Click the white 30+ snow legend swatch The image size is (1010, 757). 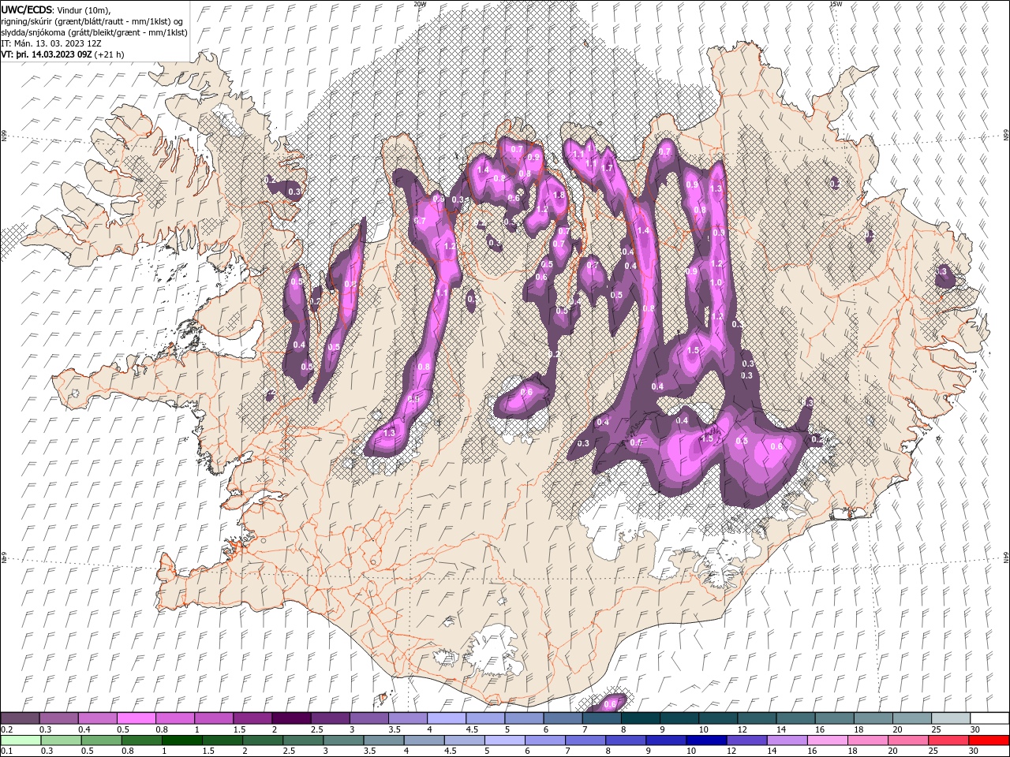989,718
